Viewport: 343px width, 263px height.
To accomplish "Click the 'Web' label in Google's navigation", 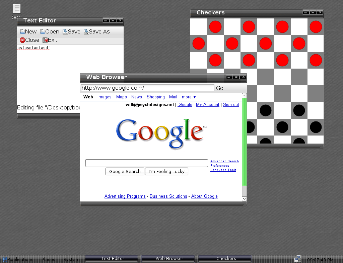I will click(88, 97).
